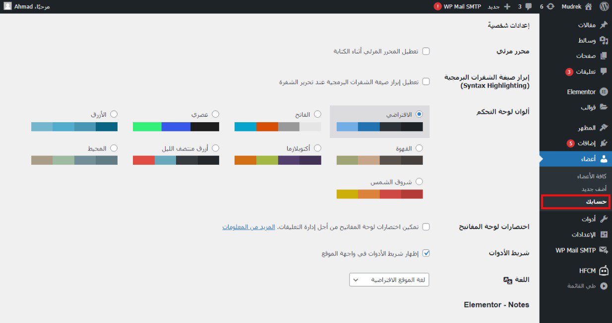Click the عصري color palette strip
Image resolution: width=612 pixels, height=323 pixels.
coord(176,127)
